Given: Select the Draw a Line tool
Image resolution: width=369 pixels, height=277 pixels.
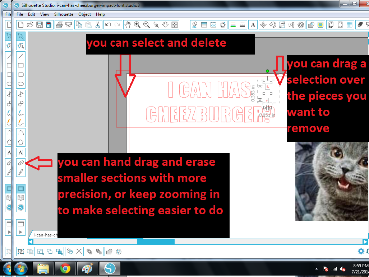Looking at the screenshot, I should (x=21, y=56).
